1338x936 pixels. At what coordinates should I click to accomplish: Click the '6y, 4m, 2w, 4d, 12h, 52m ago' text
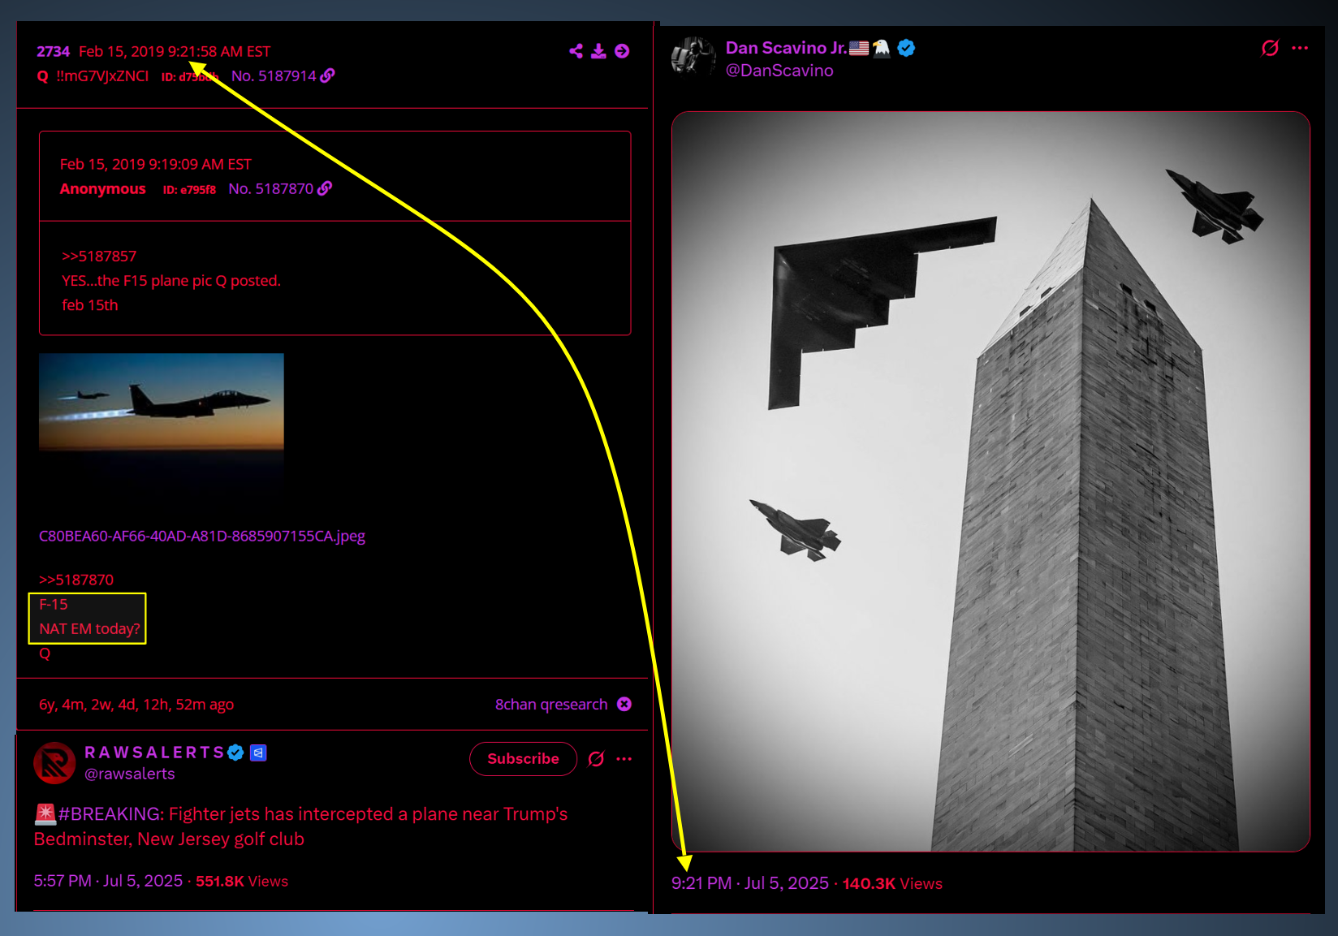pos(136,704)
